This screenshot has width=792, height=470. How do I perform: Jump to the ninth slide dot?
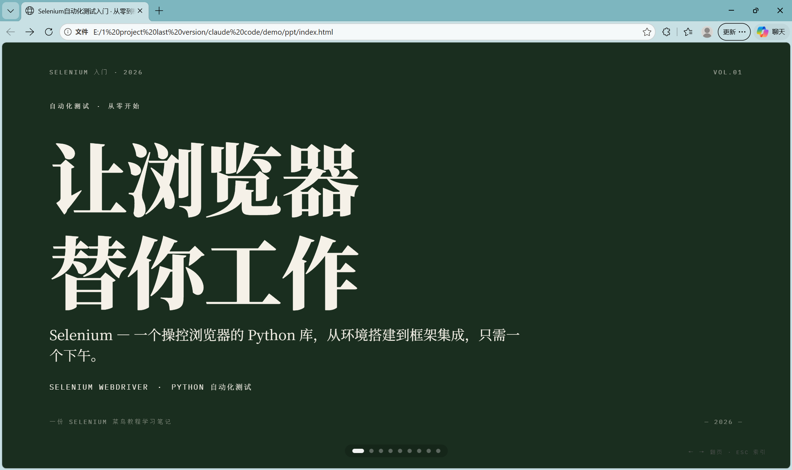point(438,451)
